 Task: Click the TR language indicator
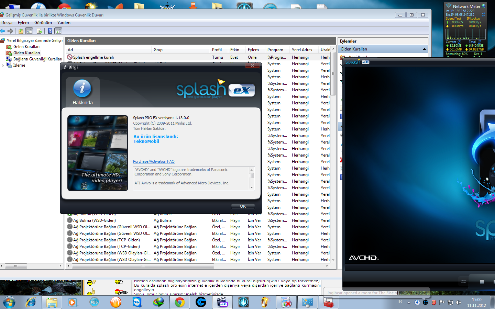click(399, 301)
